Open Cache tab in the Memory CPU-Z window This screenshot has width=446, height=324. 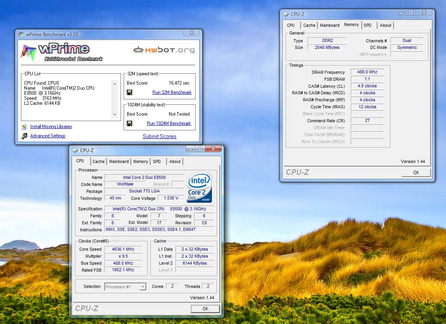click(309, 25)
